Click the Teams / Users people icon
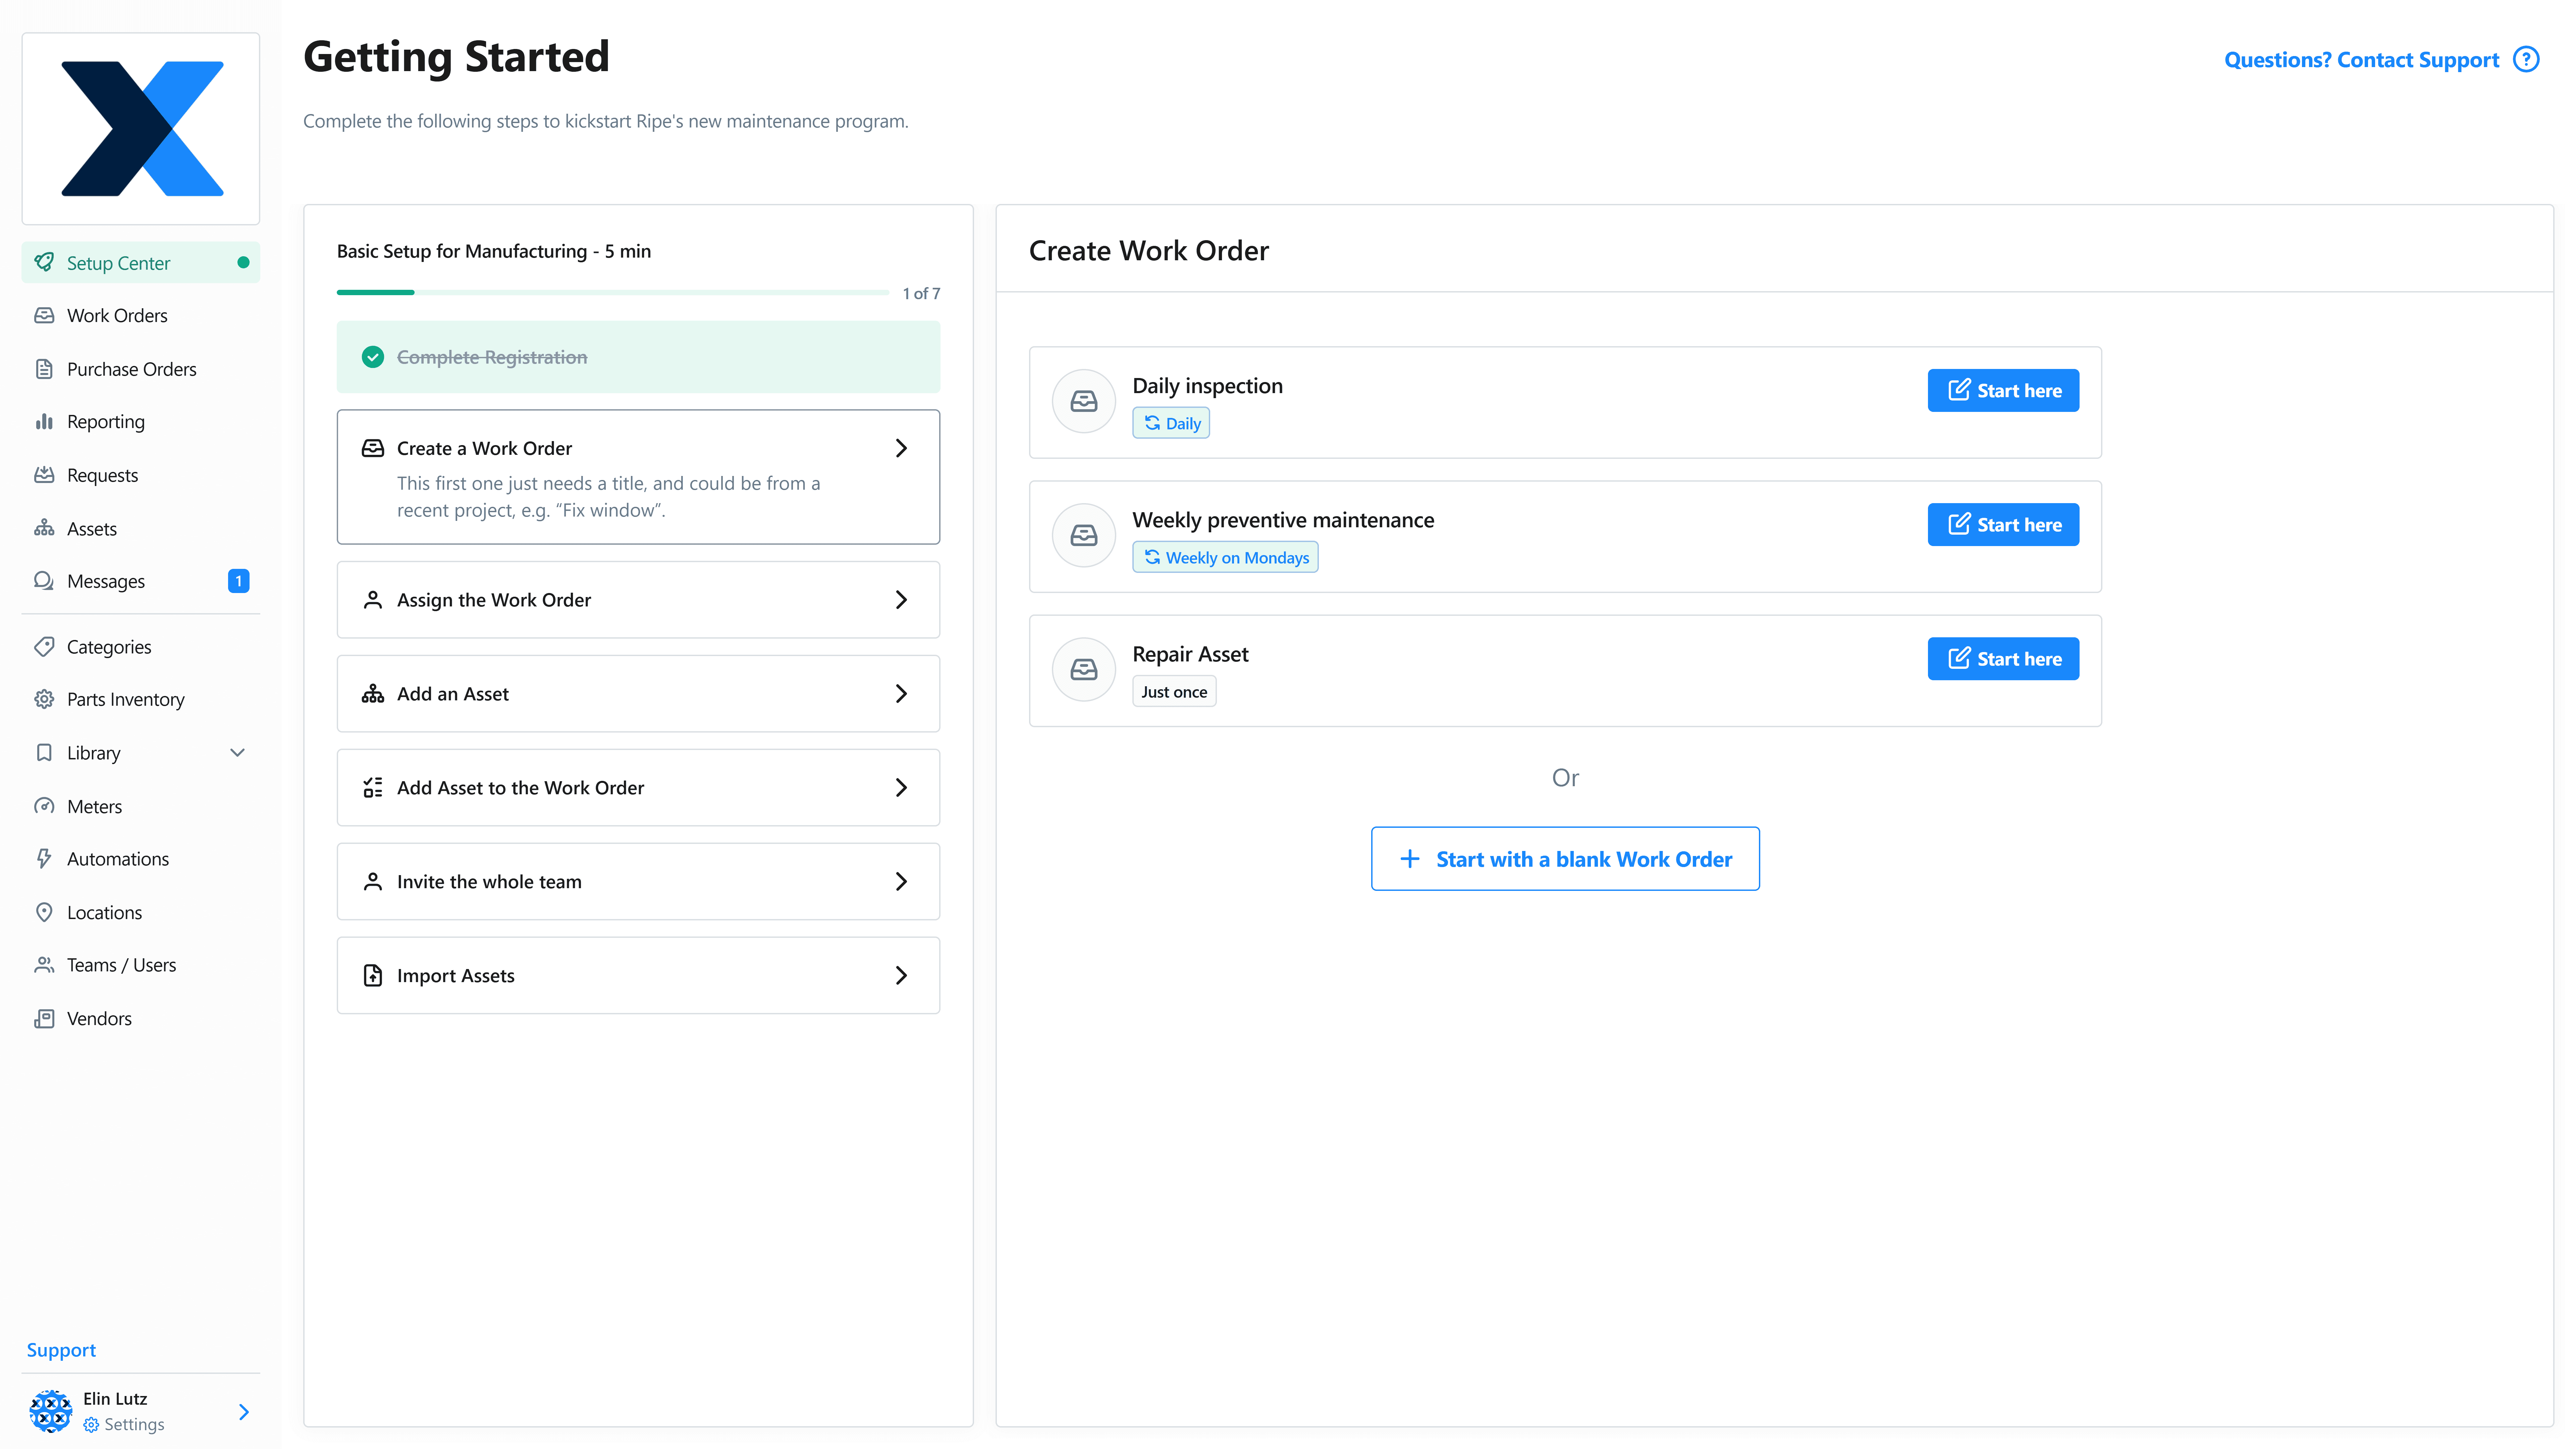 coord(44,965)
